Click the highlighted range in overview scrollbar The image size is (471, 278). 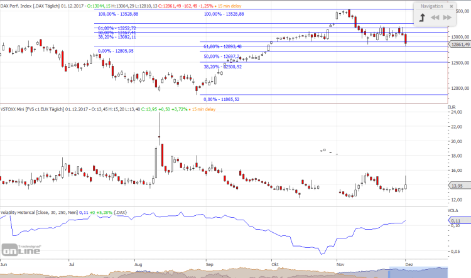418,272
